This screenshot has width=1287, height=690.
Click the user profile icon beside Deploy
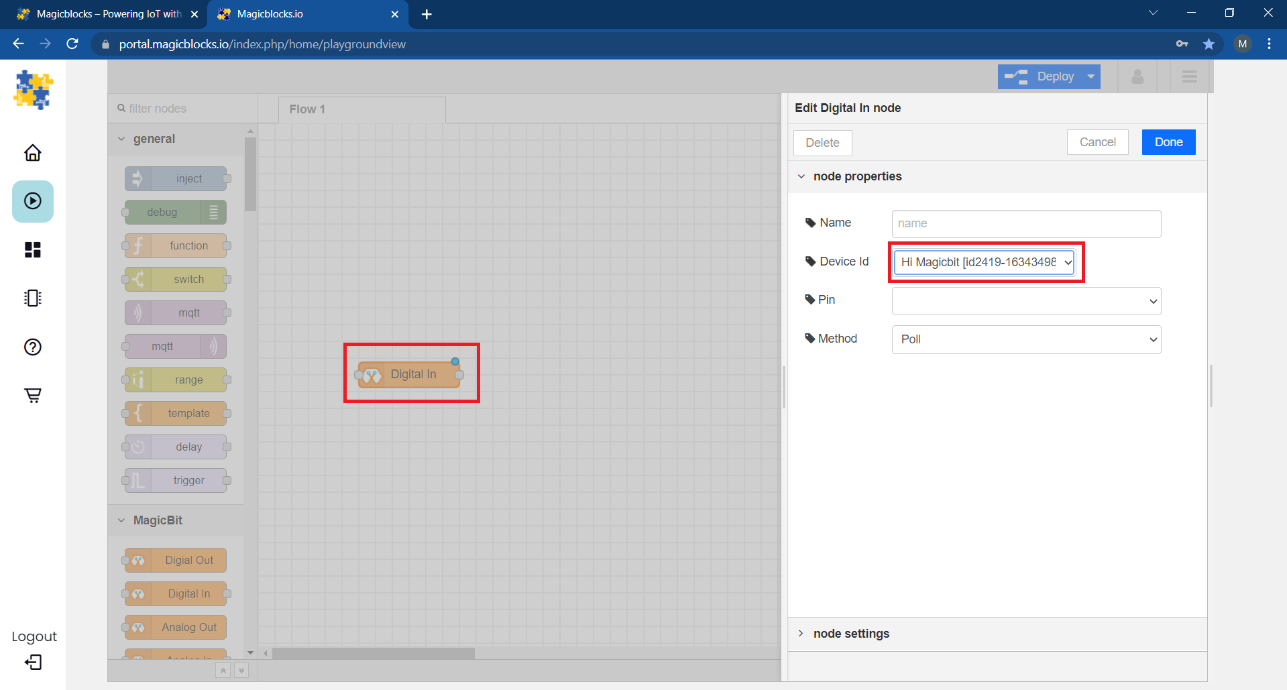coord(1137,76)
